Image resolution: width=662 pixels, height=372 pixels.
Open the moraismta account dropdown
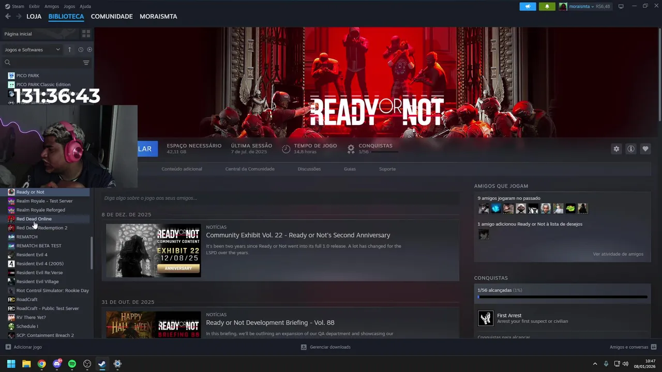point(584,7)
